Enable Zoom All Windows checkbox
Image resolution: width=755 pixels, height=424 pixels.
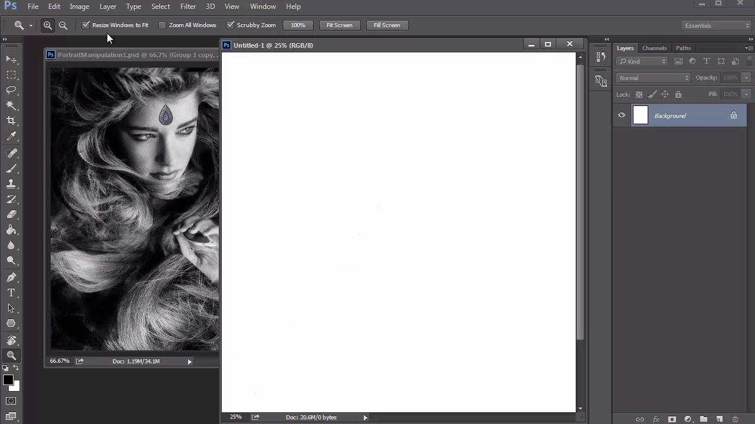[162, 25]
